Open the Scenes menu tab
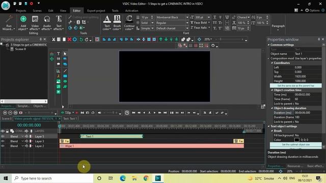326x183 pixels. point(37,11)
